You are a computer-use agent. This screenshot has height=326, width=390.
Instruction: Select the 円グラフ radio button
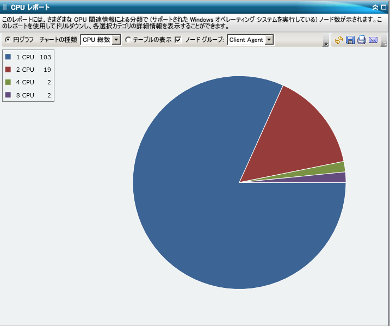click(8, 40)
